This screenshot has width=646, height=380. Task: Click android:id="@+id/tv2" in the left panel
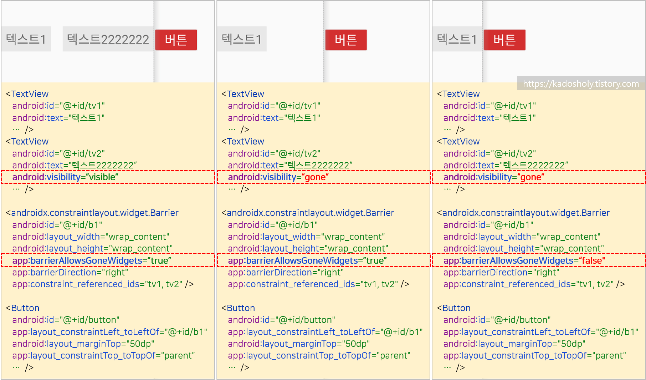(x=58, y=154)
